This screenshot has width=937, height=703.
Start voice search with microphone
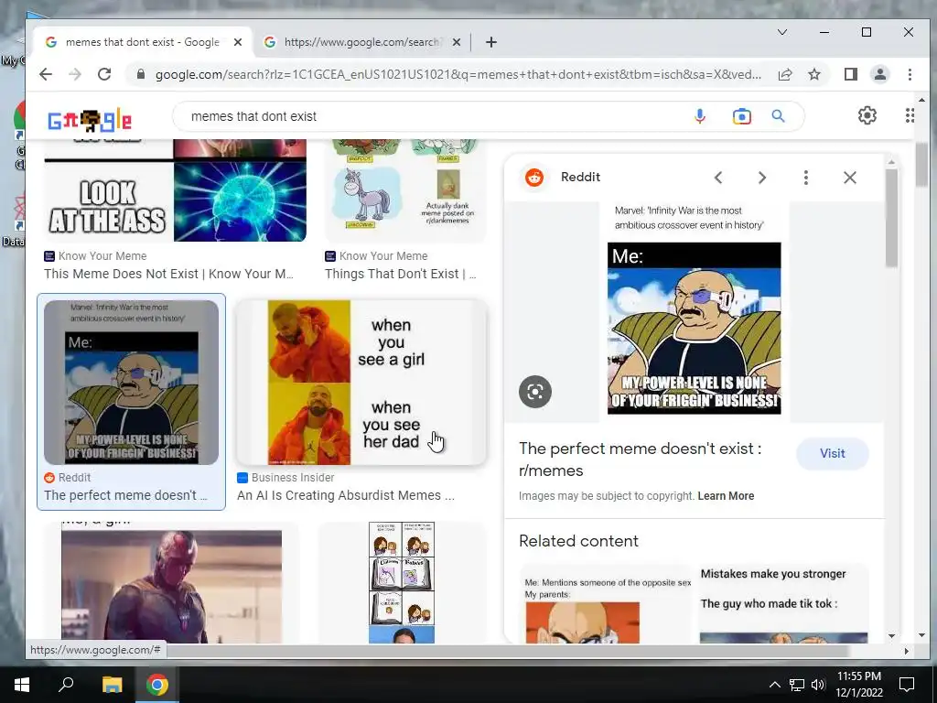[700, 116]
